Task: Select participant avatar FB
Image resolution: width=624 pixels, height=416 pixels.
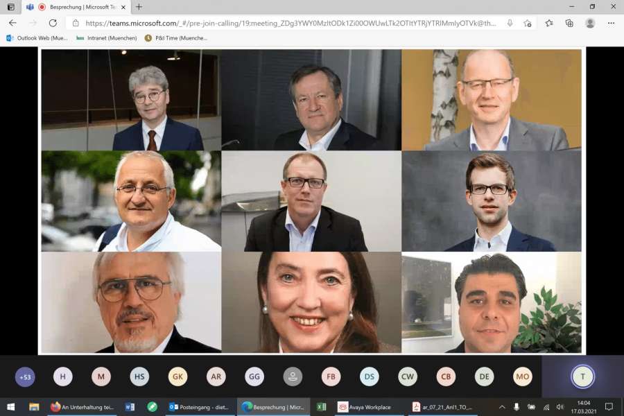Action: click(x=331, y=376)
